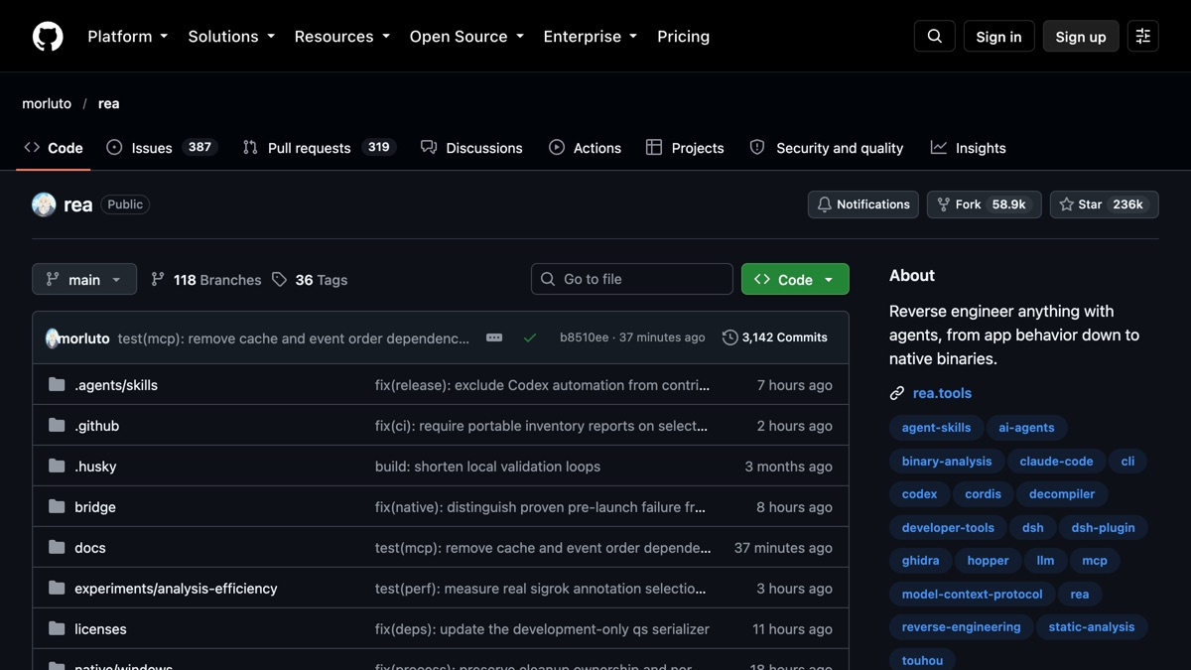Switch to the Insights tab
The image size is (1191, 670).
point(968,148)
